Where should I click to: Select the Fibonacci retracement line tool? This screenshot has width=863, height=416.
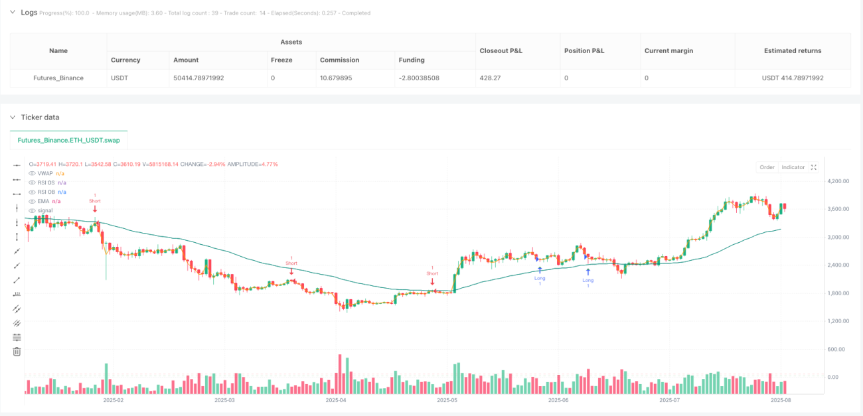(17, 337)
